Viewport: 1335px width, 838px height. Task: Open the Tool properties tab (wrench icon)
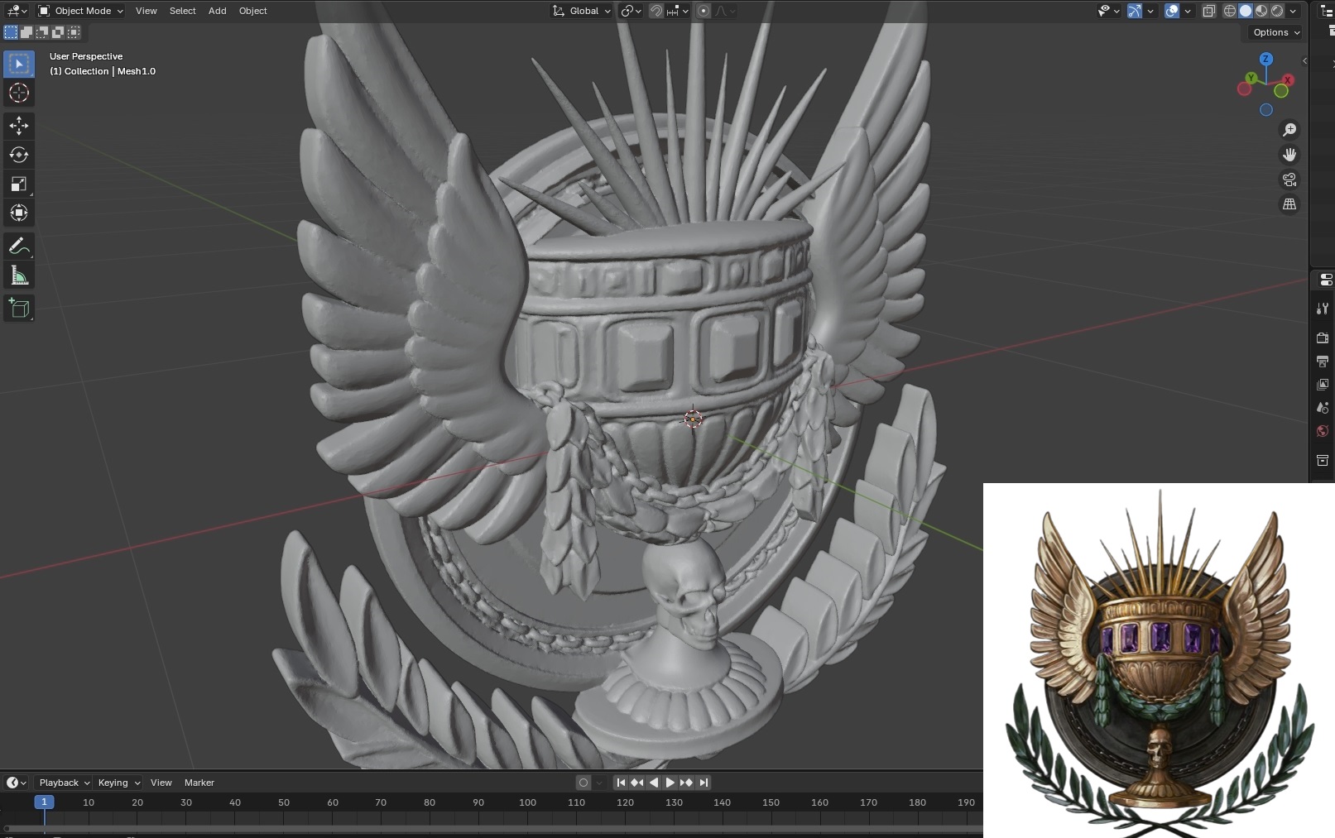(1323, 309)
